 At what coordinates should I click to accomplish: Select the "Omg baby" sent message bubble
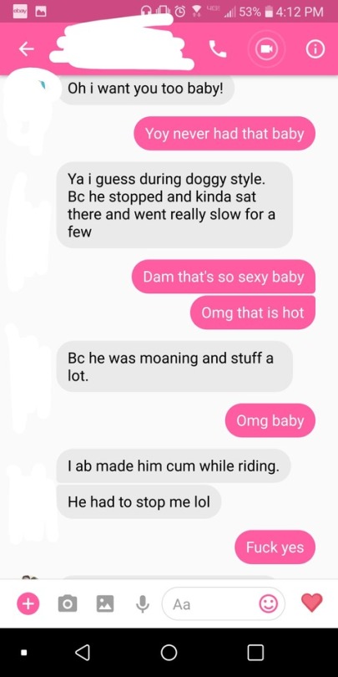click(x=270, y=420)
